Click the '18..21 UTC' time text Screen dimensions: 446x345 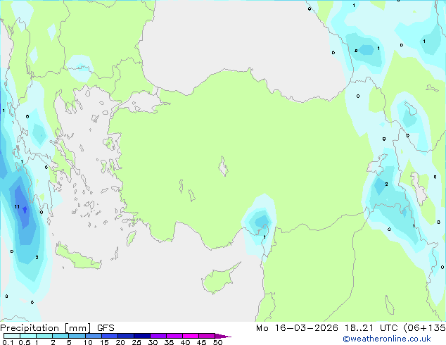click(x=371, y=328)
